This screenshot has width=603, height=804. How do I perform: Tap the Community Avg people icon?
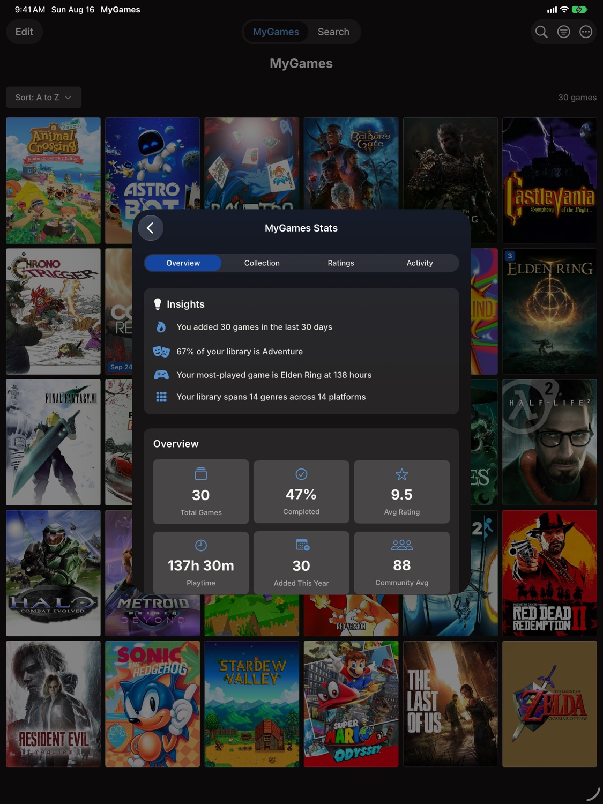click(x=402, y=545)
